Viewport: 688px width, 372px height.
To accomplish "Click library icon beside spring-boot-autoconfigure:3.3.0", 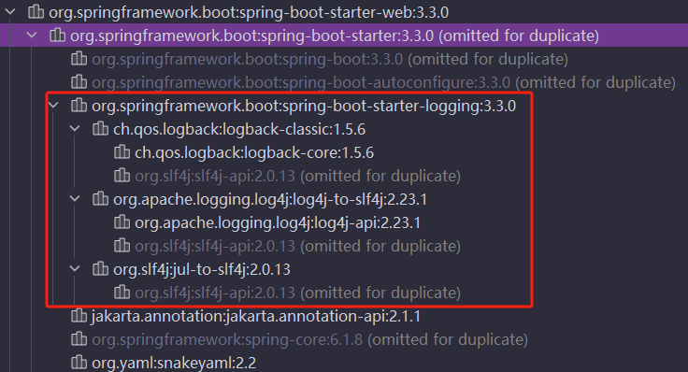I will coord(79,81).
